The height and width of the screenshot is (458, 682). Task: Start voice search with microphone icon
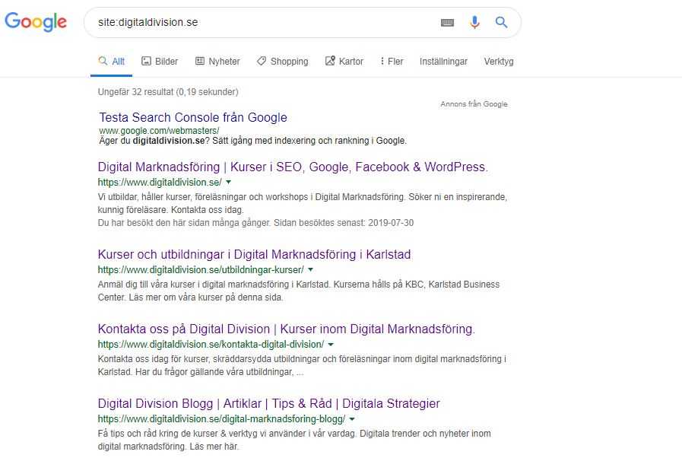[474, 22]
